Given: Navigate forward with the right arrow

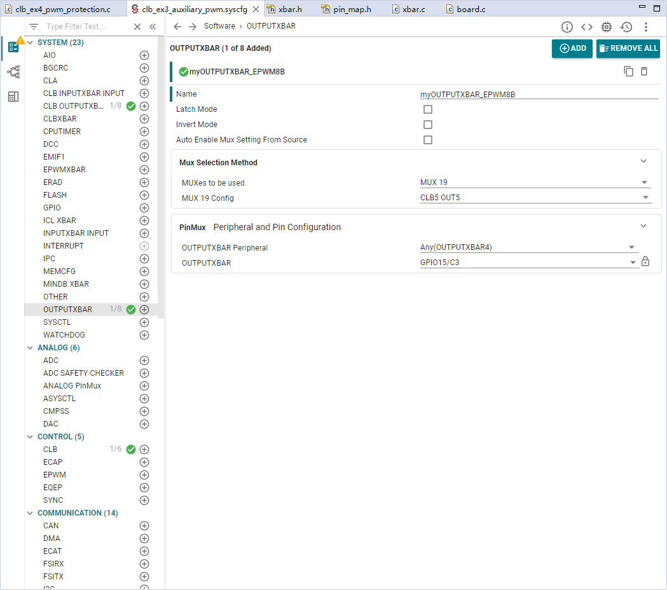Looking at the screenshot, I should (x=192, y=27).
